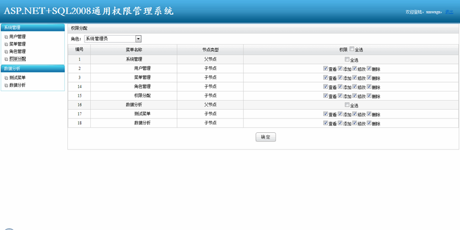Open 权限分配 in the sidebar
The image size is (460, 230).
[x=17, y=59]
